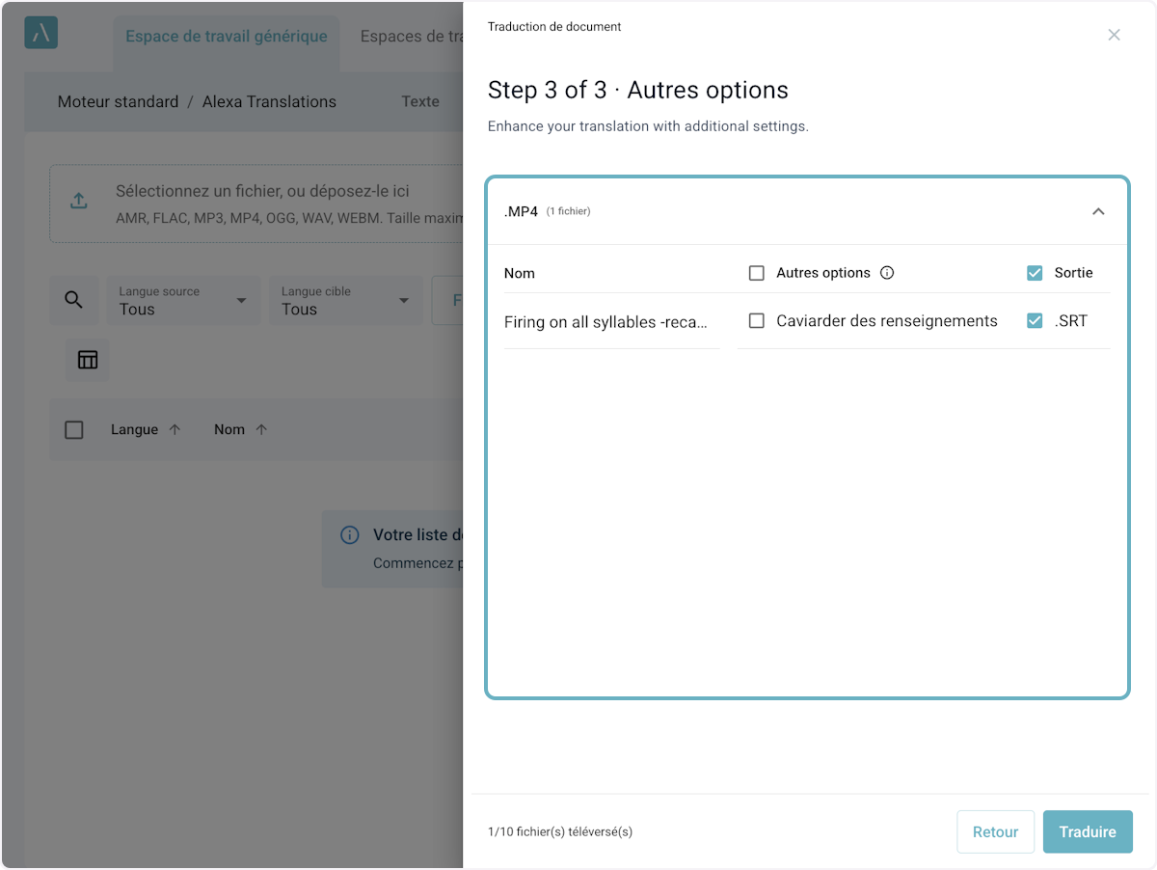
Task: Open the table columns layout icon
Action: pos(88,360)
